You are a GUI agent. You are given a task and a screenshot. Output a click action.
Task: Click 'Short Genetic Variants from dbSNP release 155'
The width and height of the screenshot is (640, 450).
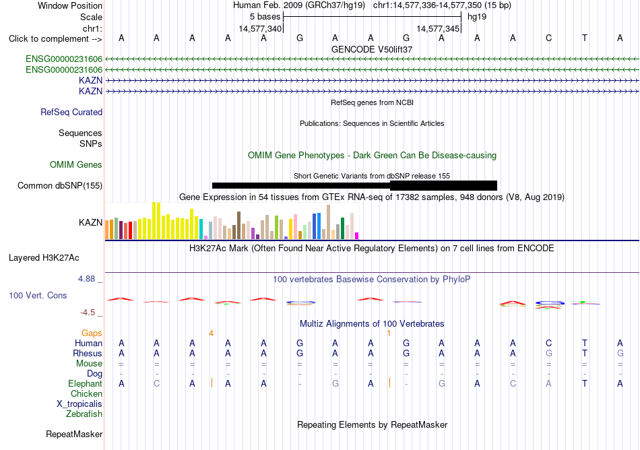click(372, 176)
